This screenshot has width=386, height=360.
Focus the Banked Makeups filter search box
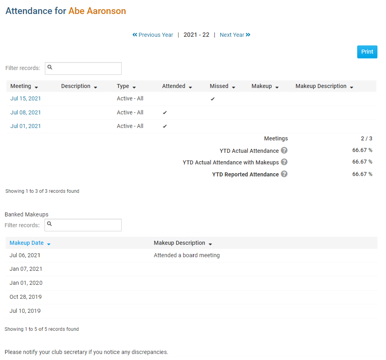[83, 225]
